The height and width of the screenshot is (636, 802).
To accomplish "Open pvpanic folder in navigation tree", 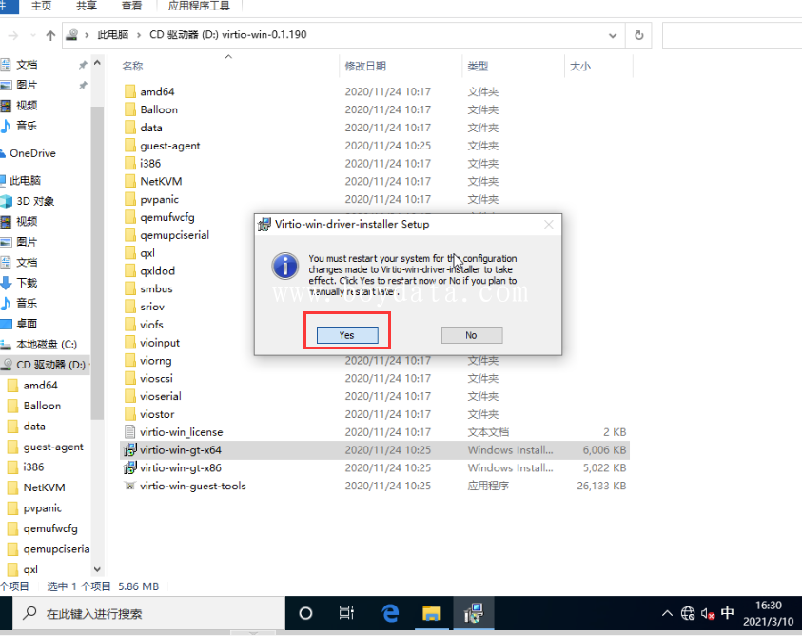I will point(43,508).
